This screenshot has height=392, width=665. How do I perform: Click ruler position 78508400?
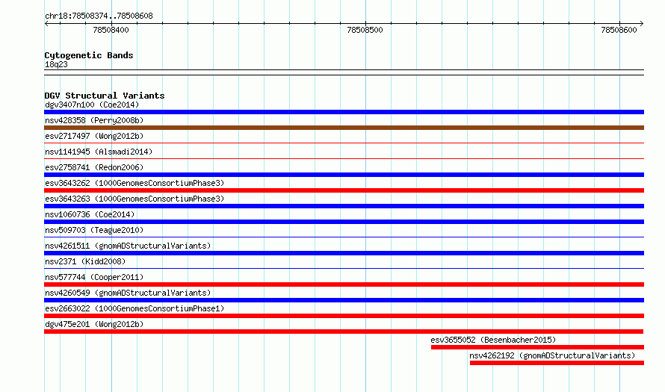tap(111, 30)
